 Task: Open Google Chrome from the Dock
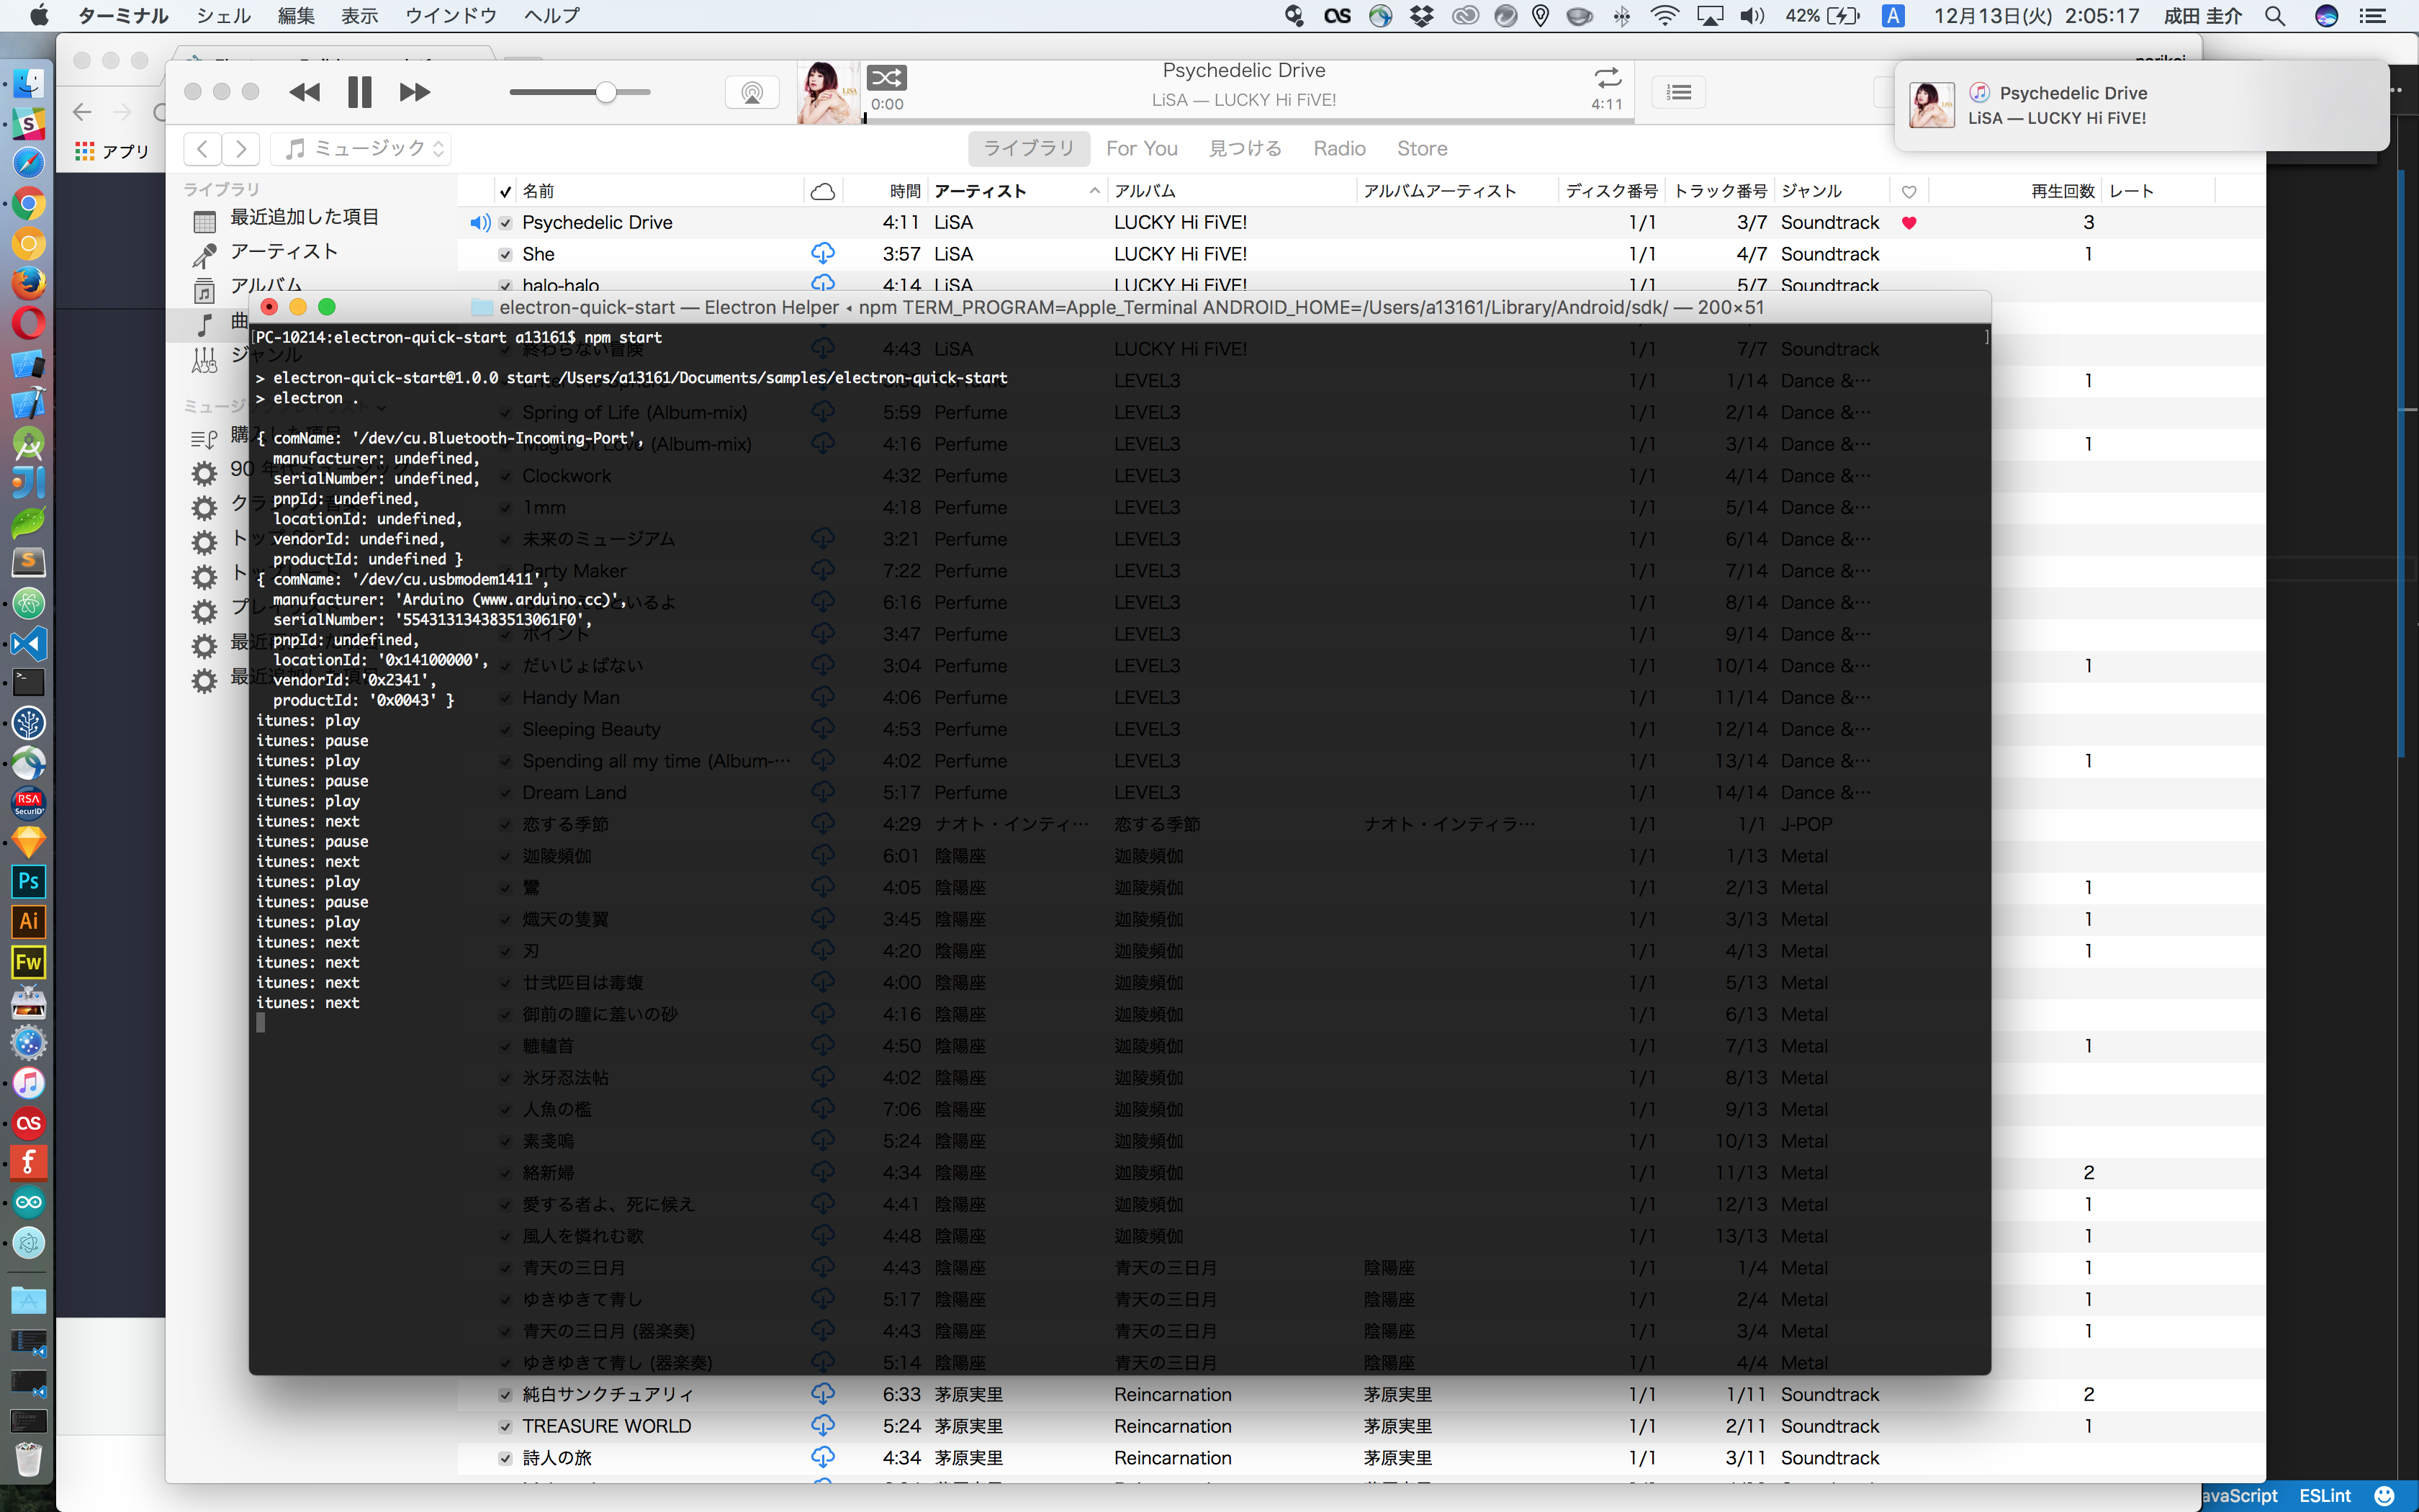[28, 204]
